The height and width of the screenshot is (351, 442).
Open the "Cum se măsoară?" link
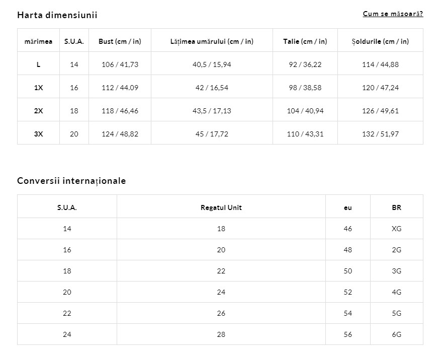[x=393, y=14]
